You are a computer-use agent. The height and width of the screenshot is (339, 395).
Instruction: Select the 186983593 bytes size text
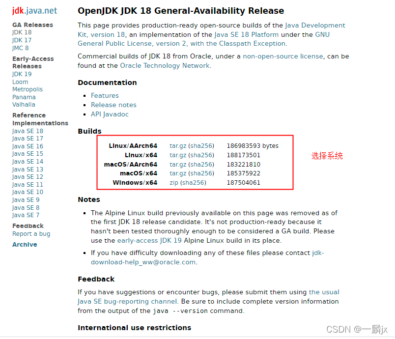(x=253, y=146)
